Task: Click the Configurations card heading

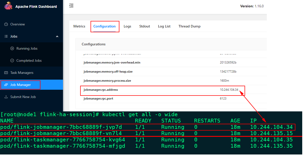Action: (x=94, y=44)
